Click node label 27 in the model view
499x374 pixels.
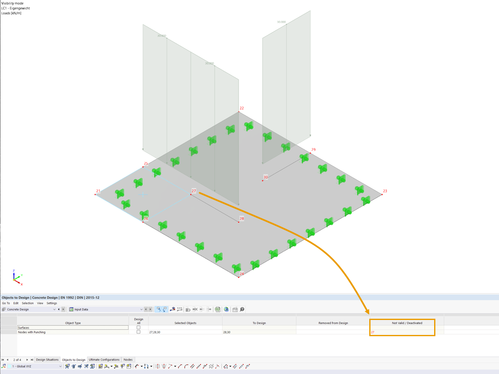pos(194,191)
